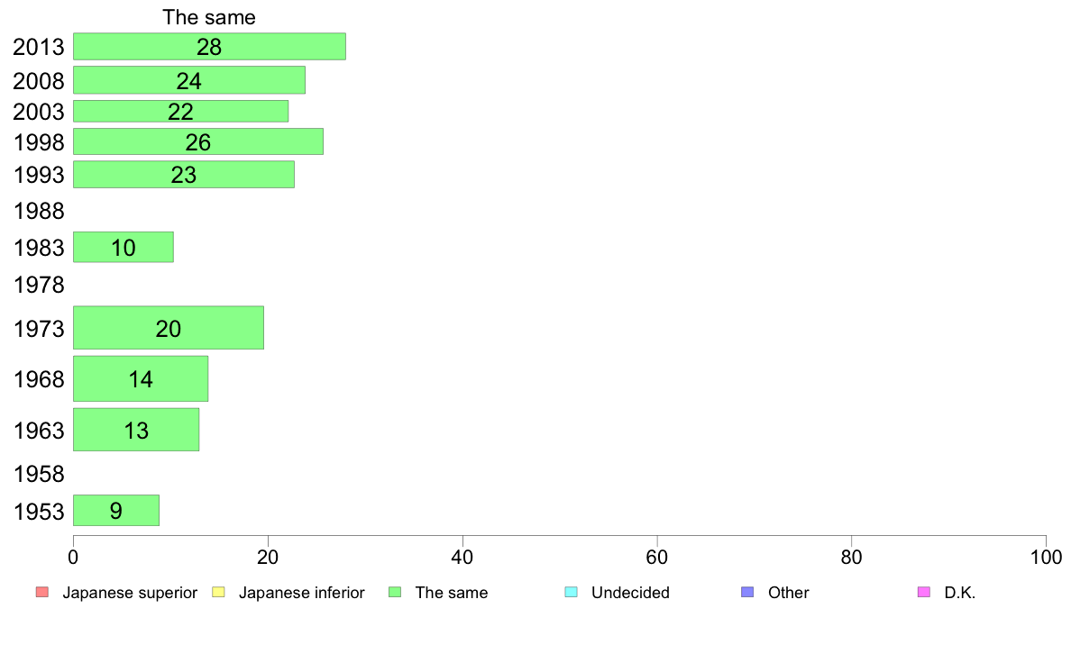Select the 1963 bar showing 13

[136, 430]
